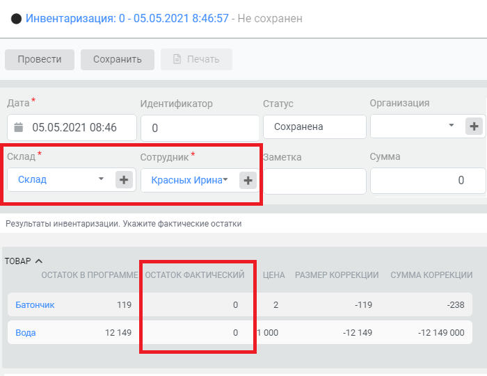Click the calendar icon in Дата field

(x=19, y=127)
